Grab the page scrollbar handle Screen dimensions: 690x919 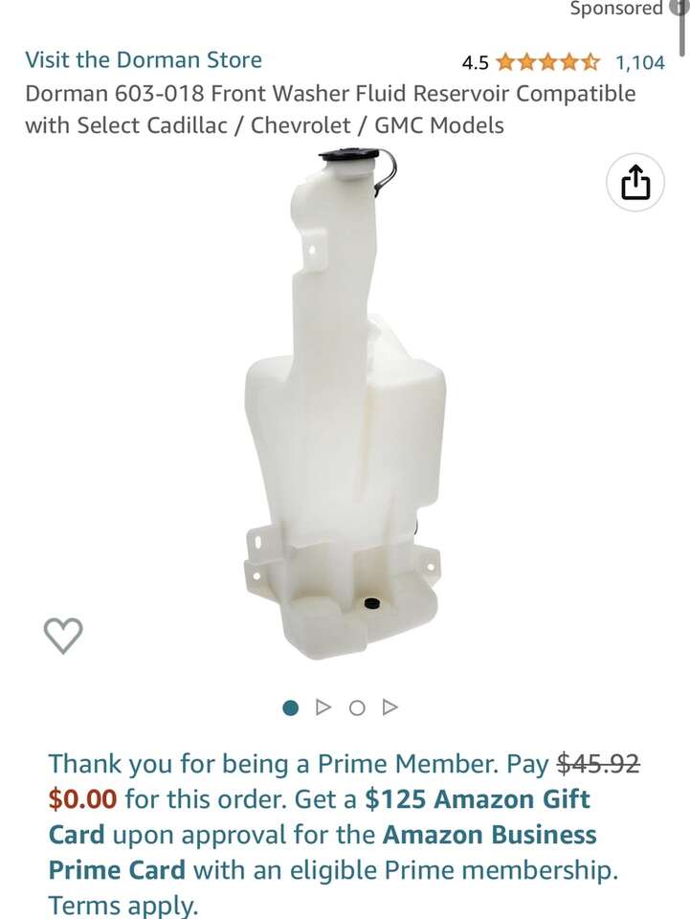click(682, 27)
